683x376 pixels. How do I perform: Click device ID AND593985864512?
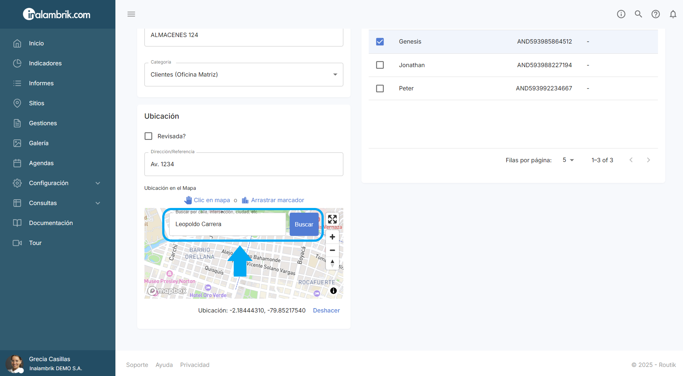point(544,42)
